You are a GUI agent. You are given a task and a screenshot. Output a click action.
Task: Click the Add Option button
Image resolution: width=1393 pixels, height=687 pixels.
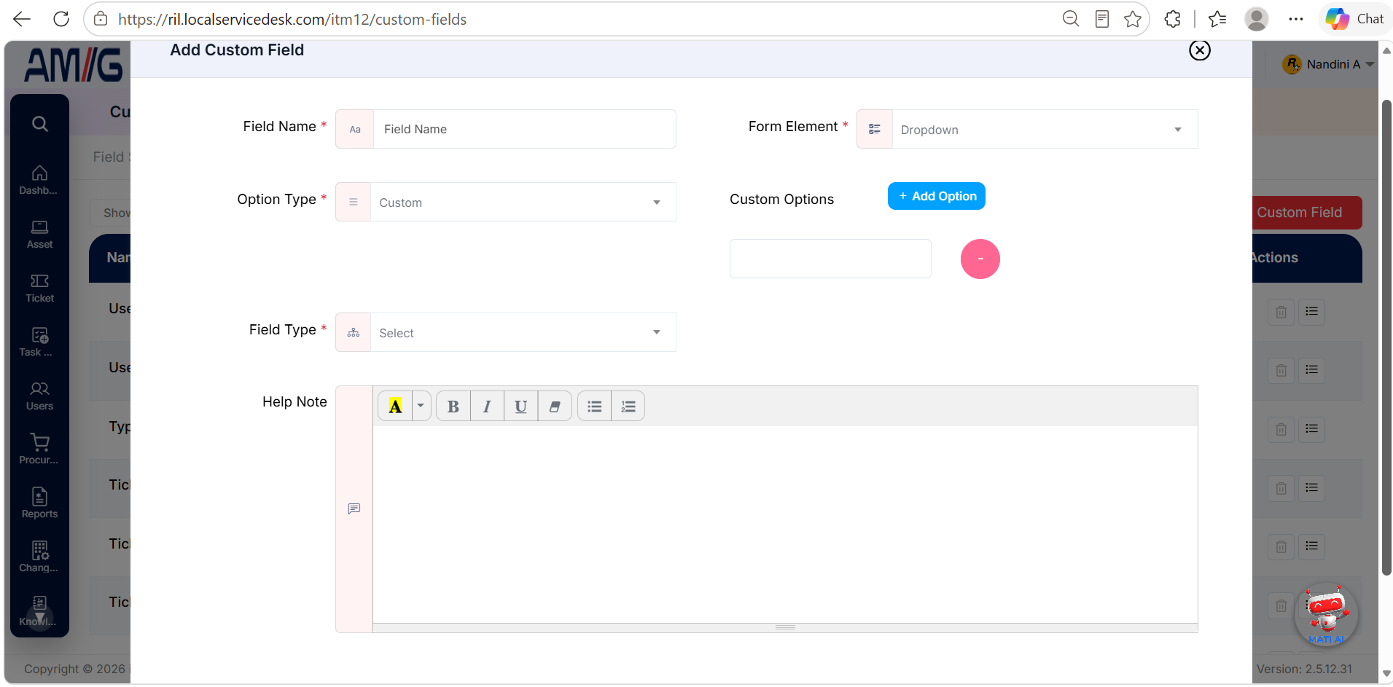click(937, 196)
